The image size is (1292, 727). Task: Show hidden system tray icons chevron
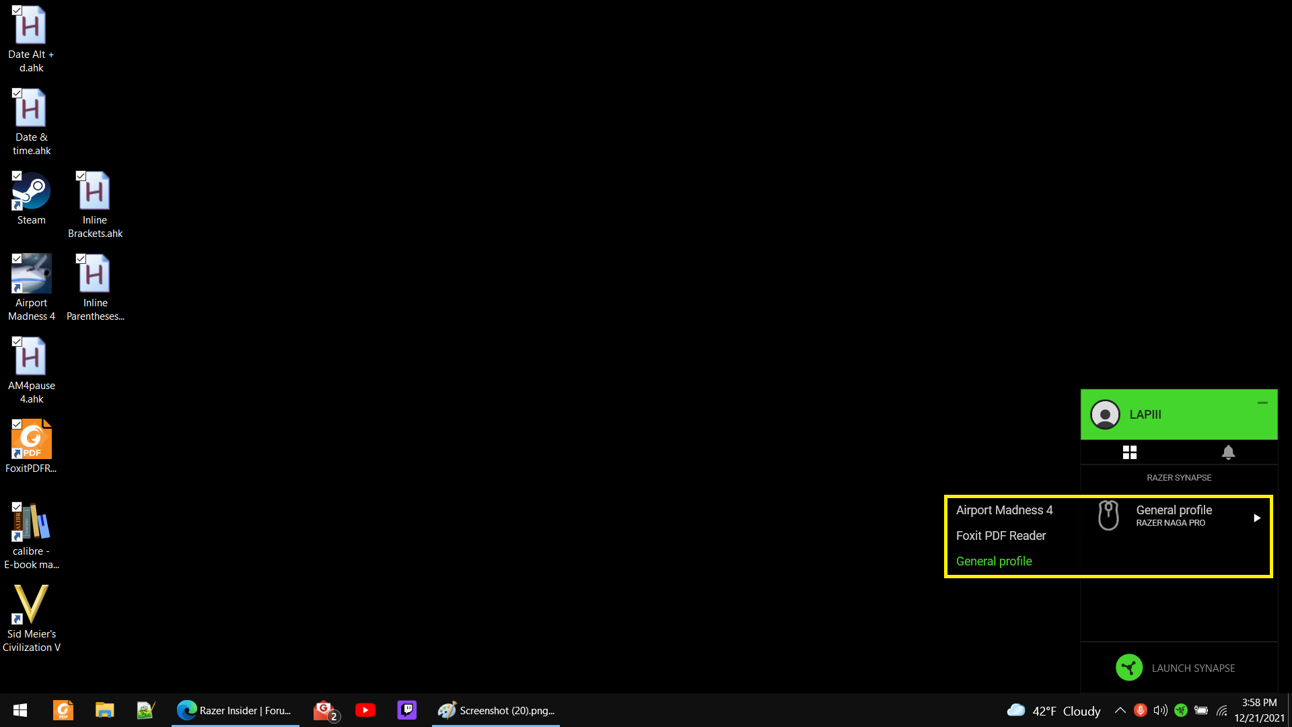(x=1120, y=710)
